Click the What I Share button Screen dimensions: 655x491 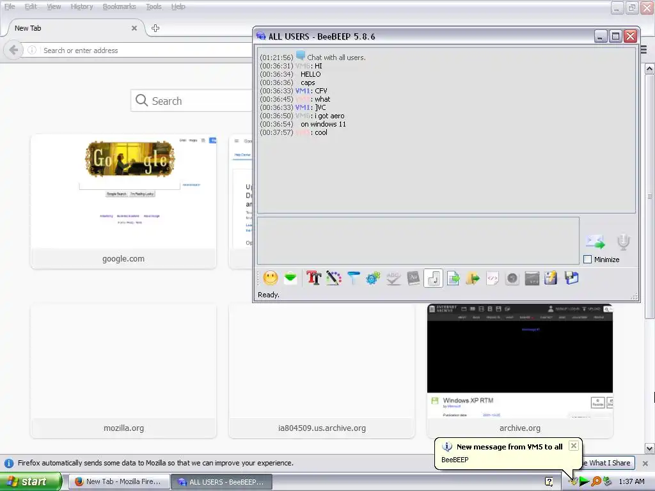609,463
